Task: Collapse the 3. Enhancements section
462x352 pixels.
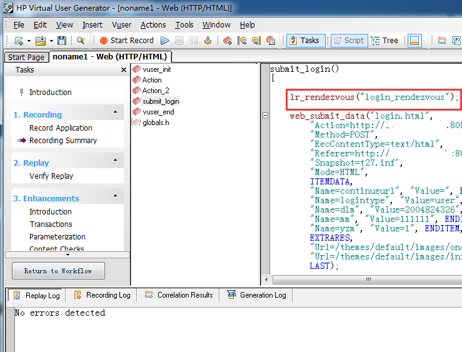Action: click(116, 196)
